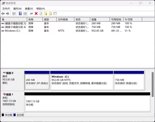
Task: Sort by the 类型 column header
Action: (x=50, y=19)
